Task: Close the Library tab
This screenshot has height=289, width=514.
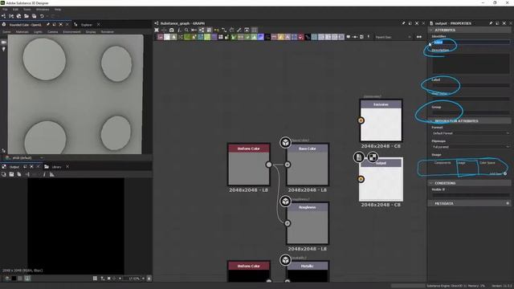Action: 67,167
